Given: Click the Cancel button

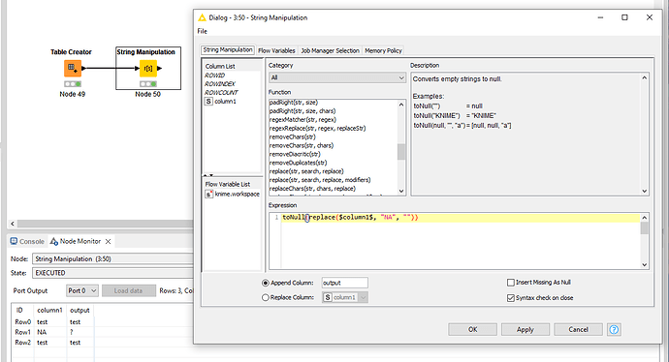Looking at the screenshot, I should (578, 329).
